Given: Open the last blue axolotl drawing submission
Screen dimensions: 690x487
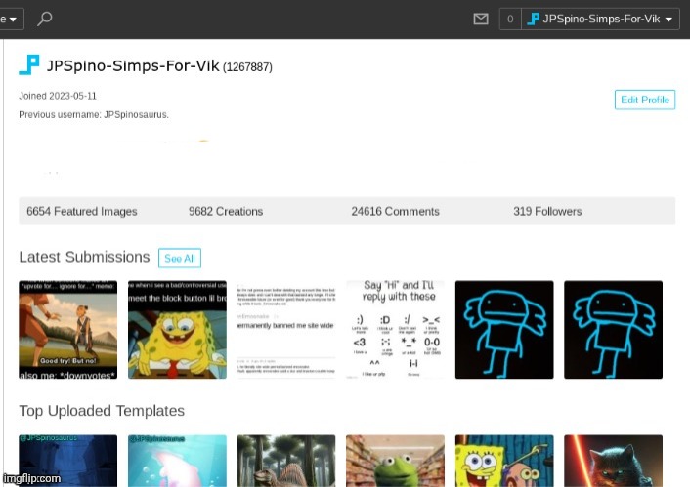Looking at the screenshot, I should tap(614, 330).
